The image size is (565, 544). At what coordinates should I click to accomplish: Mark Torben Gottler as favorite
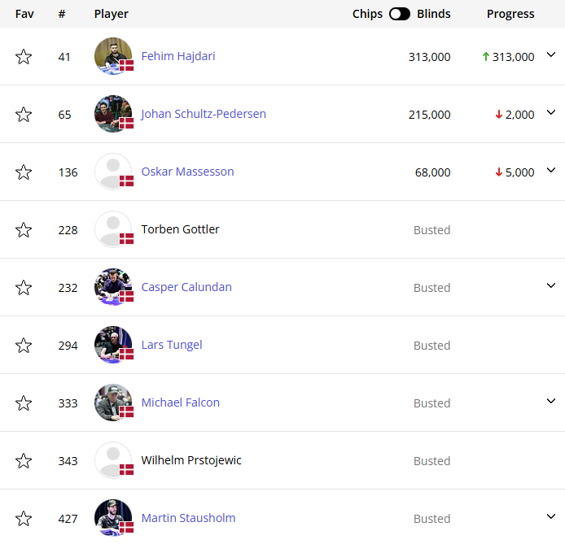tap(24, 230)
